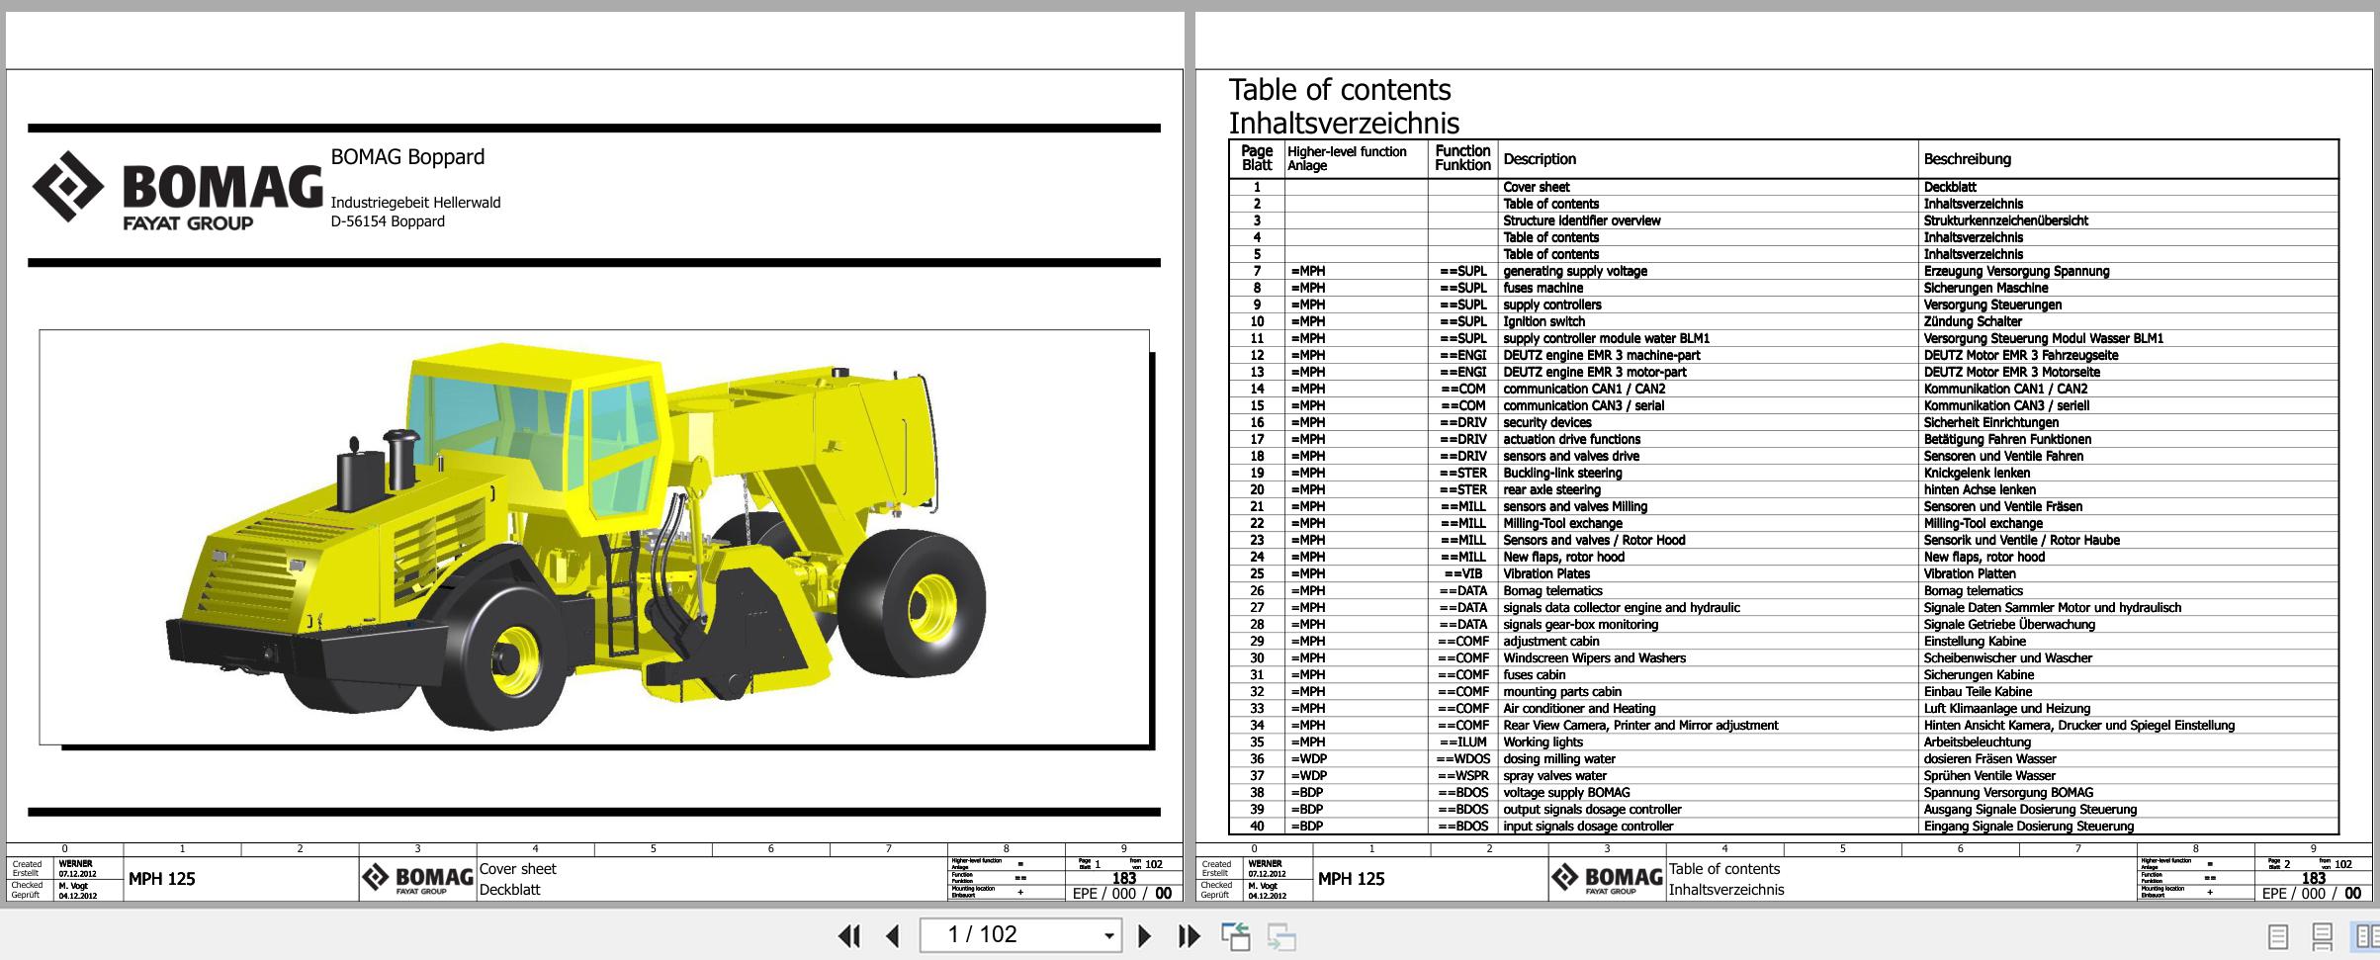Jump to the first page
Viewport: 2380px width, 960px height.
coord(848,935)
